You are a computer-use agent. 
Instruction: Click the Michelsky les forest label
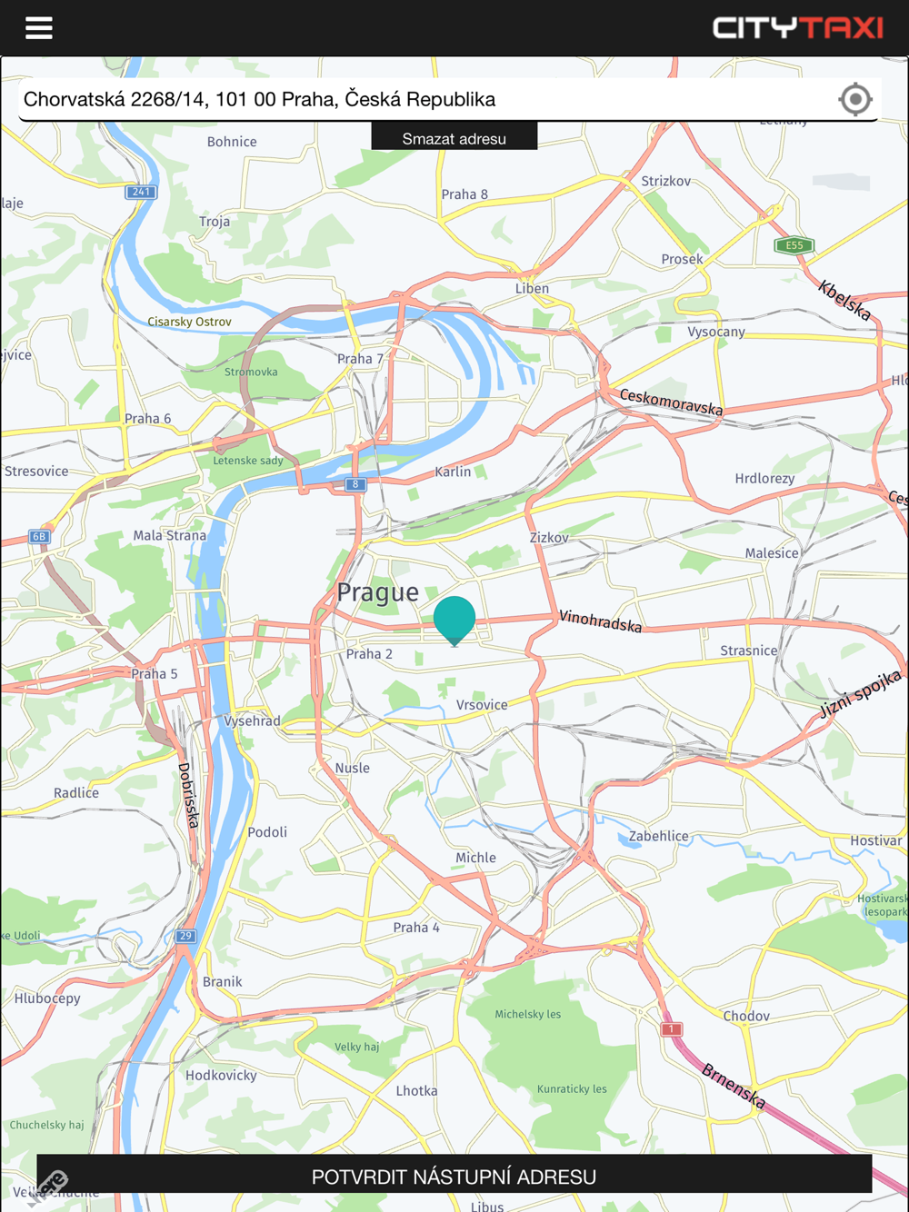point(527,1015)
